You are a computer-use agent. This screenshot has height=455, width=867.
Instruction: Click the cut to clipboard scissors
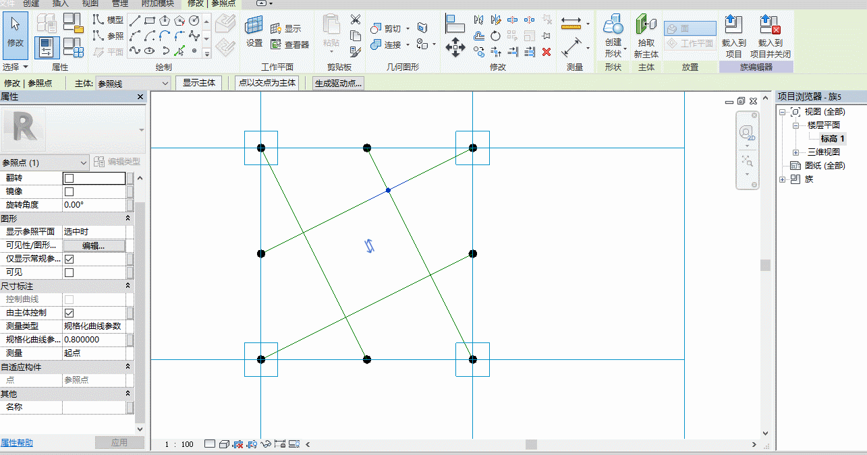[x=356, y=20]
